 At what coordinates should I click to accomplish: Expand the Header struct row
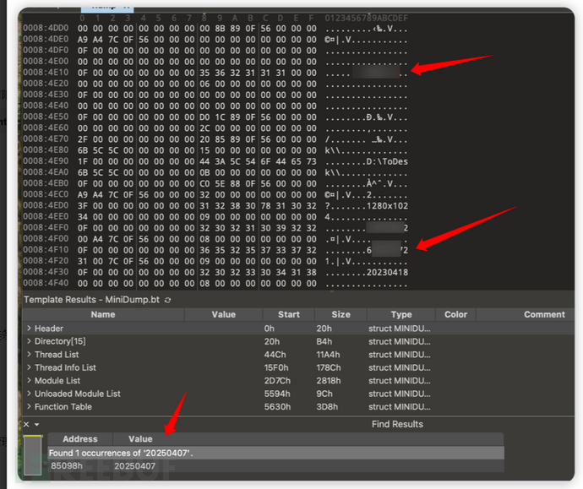(29, 328)
